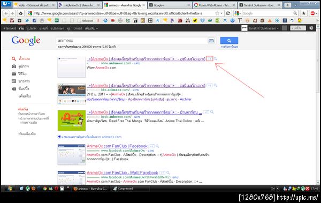
Task: Open the notifications square in Google bar
Action: click(285, 28)
